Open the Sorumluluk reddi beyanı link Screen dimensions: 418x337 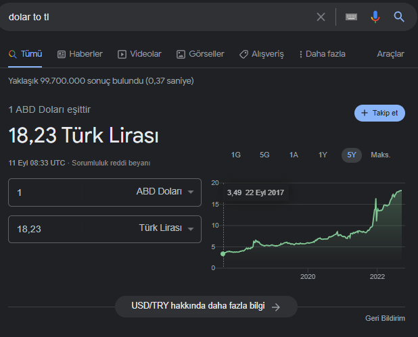click(x=111, y=163)
